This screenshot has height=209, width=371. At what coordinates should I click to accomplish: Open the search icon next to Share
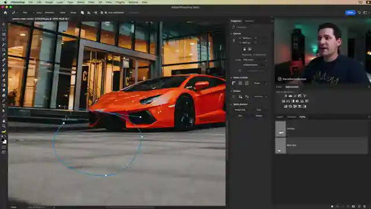359,13
